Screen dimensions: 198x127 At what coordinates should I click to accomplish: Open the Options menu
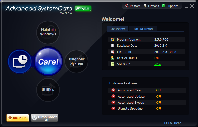tap(151, 6)
